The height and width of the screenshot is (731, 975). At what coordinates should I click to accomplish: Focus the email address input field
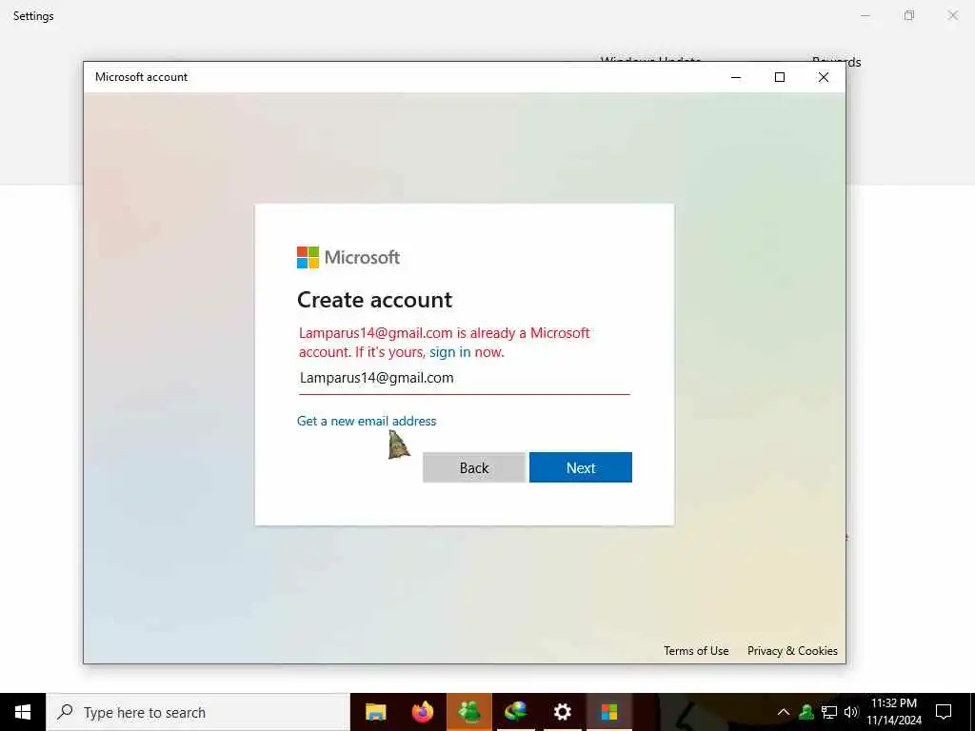coord(464,378)
